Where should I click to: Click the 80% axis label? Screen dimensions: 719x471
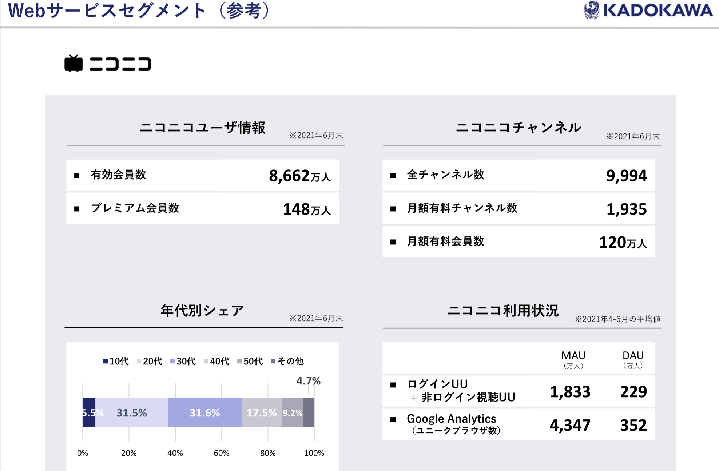coord(268,453)
